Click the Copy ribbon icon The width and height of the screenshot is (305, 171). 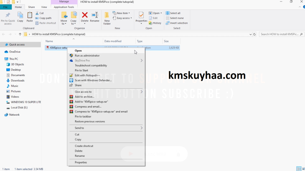tap(20, 15)
